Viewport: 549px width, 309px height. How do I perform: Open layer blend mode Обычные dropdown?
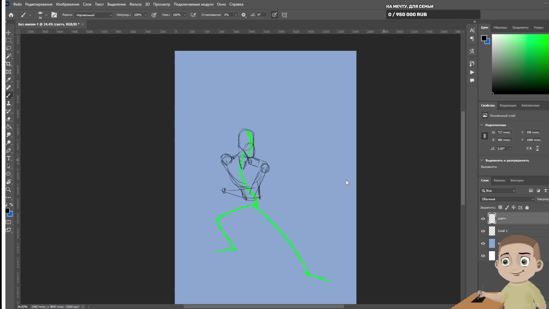[507, 199]
